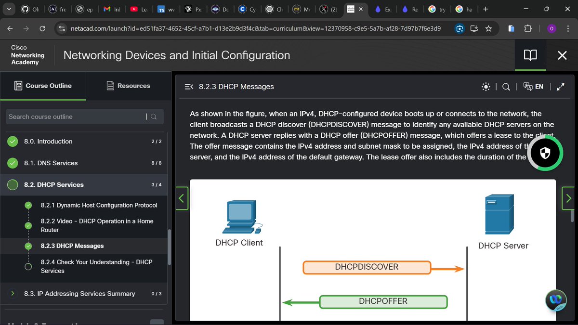This screenshot has width=578, height=325.
Task: Open 8.3. IP Addressing Services Summary
Action: pyautogui.click(x=79, y=293)
